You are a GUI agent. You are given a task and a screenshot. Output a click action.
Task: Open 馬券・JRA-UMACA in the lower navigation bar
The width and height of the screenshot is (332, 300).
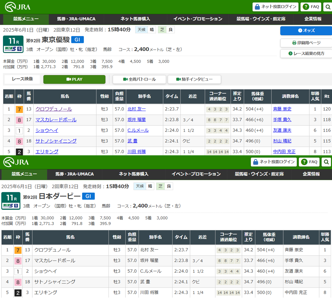(75, 174)
